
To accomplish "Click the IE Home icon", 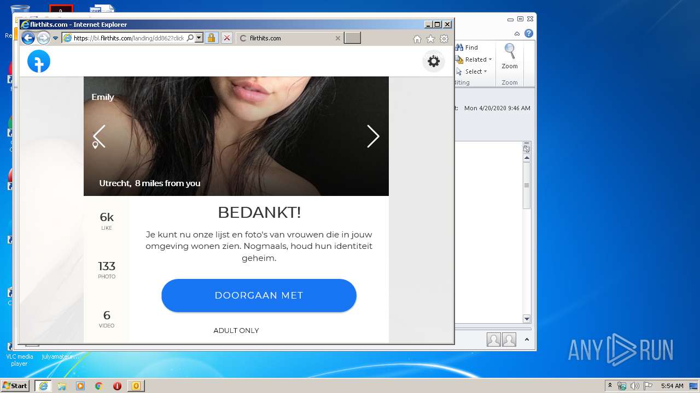I will coord(417,39).
